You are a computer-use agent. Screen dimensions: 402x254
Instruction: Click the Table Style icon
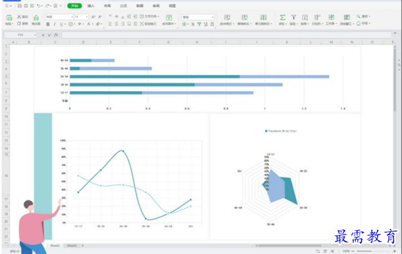(x=245, y=17)
